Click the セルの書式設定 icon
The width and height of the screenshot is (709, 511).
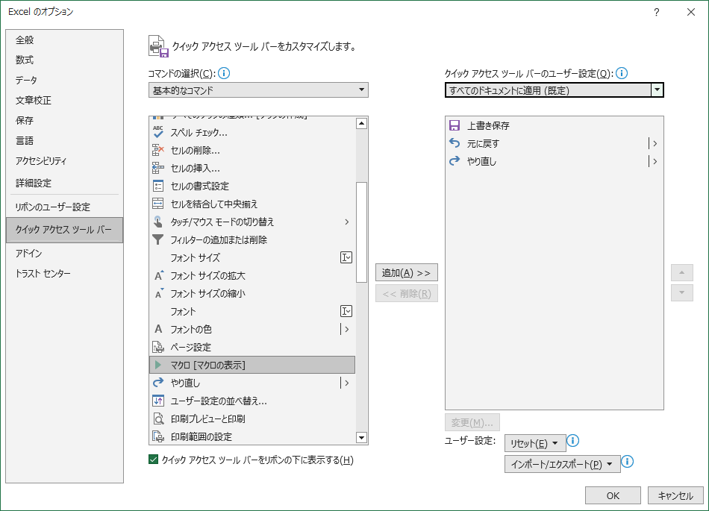coord(157,186)
